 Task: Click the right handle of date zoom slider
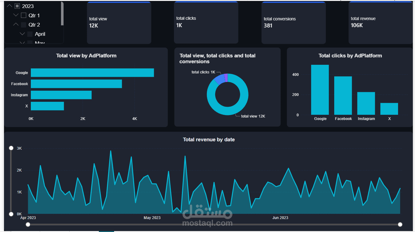pyautogui.click(x=400, y=224)
